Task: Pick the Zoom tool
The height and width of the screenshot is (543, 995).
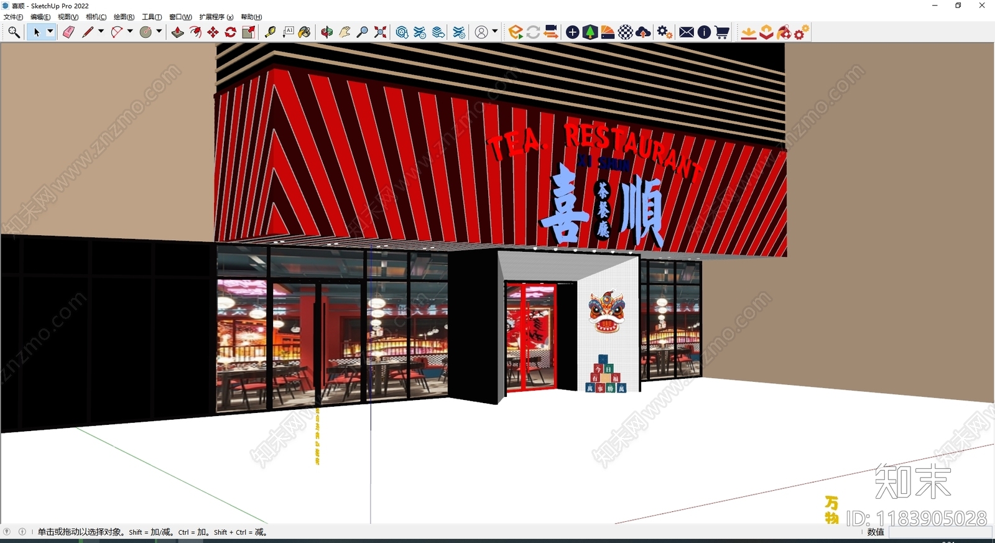Action: (363, 32)
